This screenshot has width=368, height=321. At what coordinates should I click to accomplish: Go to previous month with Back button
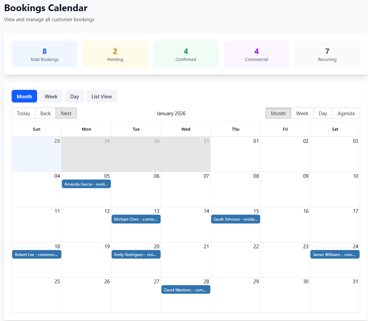pyautogui.click(x=45, y=113)
